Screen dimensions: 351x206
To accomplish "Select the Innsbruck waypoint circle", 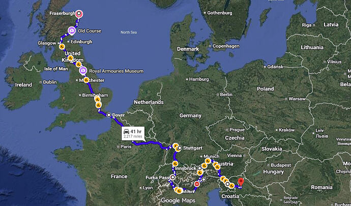I will point(199,168).
